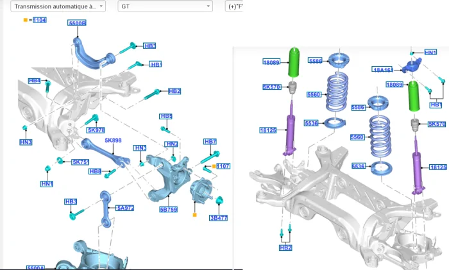The width and height of the screenshot is (449, 270).
Task: Click the 5A972 vertical link part label
Action: 125,208
